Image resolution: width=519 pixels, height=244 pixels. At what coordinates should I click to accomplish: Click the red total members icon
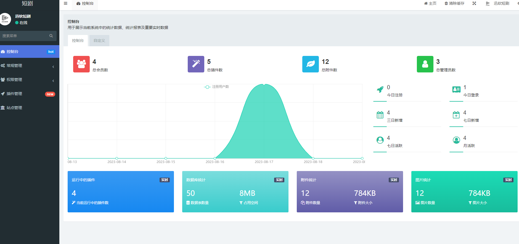[81, 64]
